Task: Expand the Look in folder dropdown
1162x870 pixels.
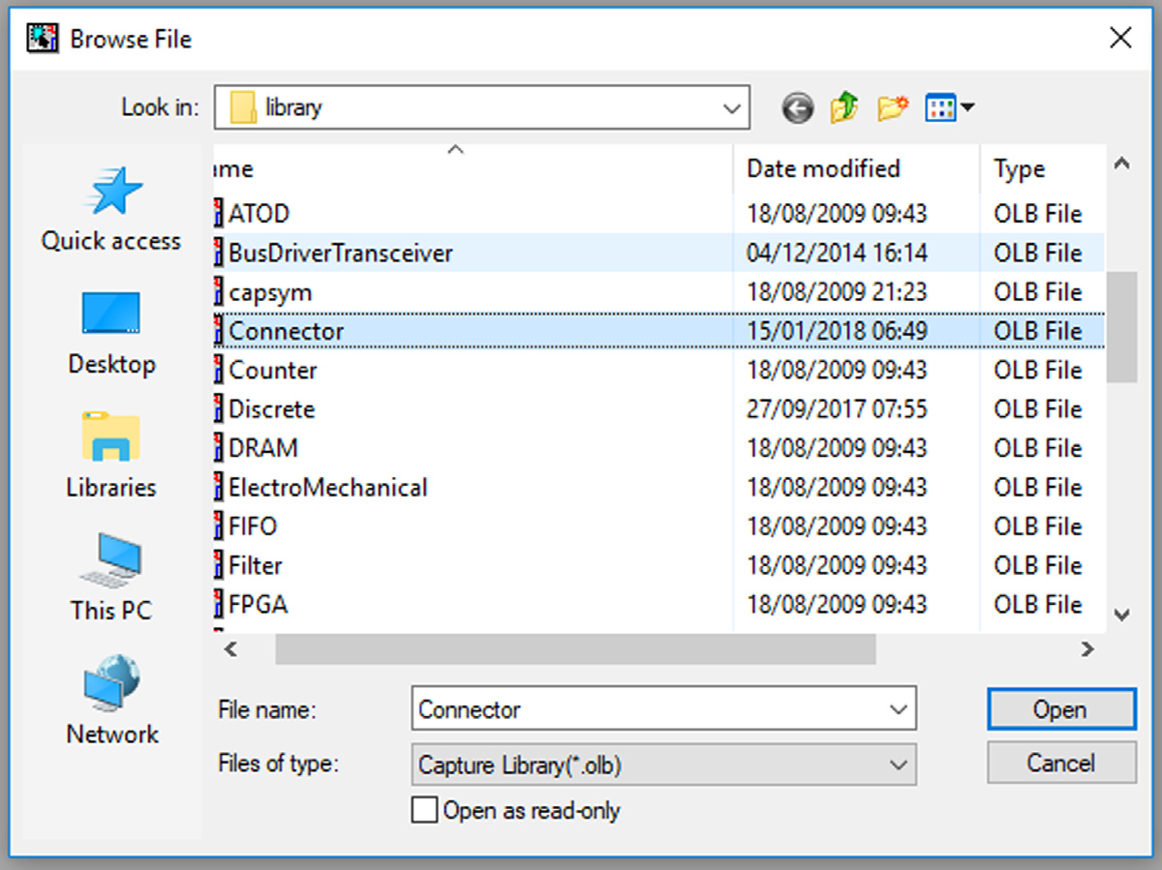Action: click(x=731, y=107)
